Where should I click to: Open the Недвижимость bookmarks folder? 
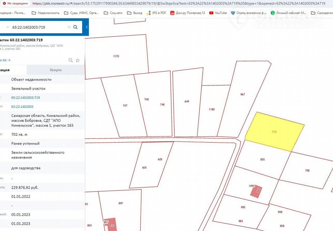pos(46,13)
